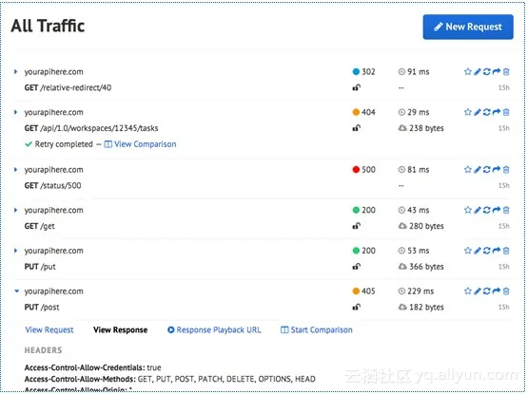The height and width of the screenshot is (394, 528).
Task: Expand the GET /get request row
Action: (15, 210)
